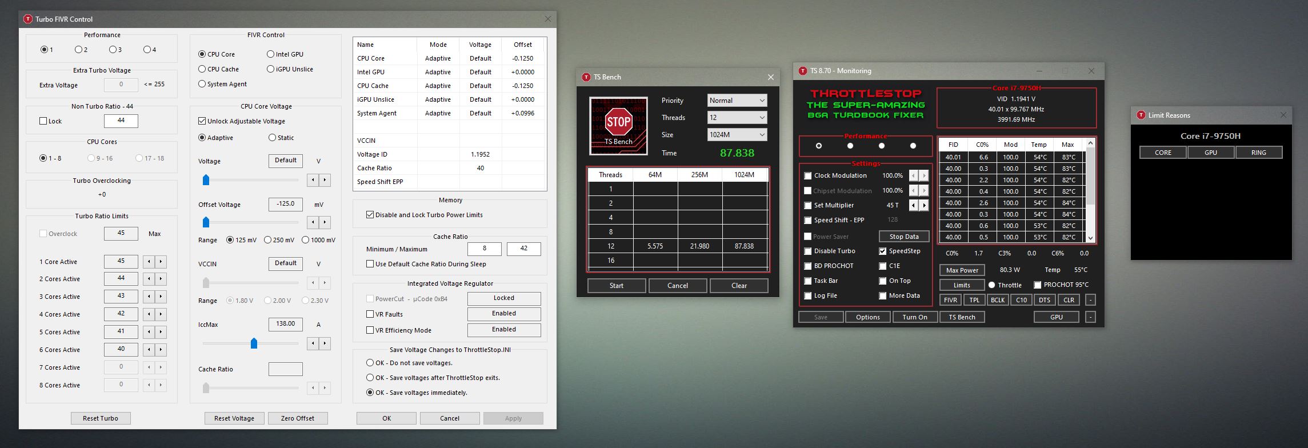Click the IccMax slider handle
This screenshot has height=448, width=1308.
pyautogui.click(x=254, y=343)
